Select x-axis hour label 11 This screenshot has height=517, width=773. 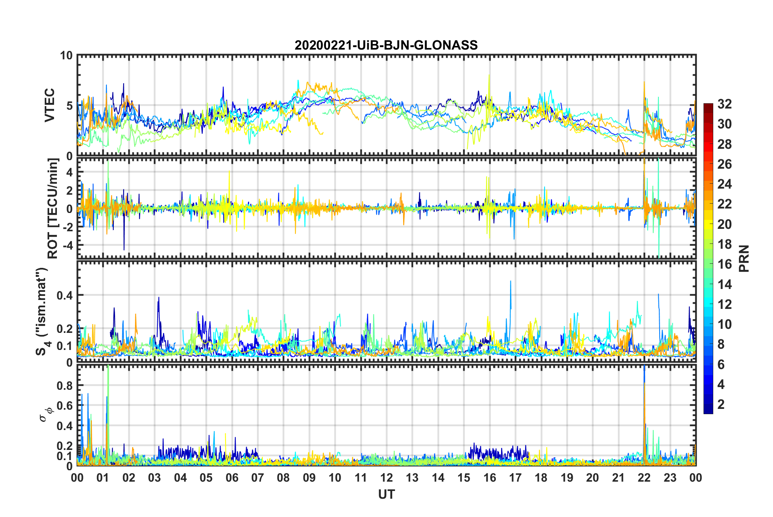[361, 478]
